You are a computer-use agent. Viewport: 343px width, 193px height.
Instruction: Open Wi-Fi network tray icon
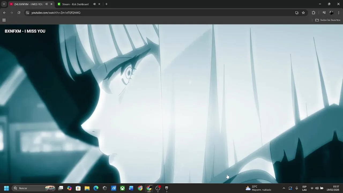click(x=312, y=188)
